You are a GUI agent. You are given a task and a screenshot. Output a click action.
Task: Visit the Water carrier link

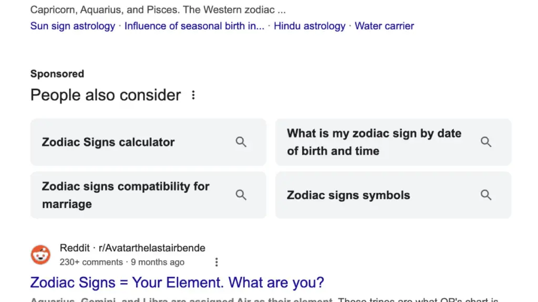384,26
